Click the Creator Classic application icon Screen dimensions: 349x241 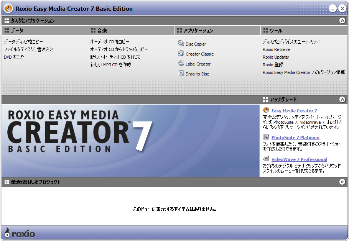181,53
